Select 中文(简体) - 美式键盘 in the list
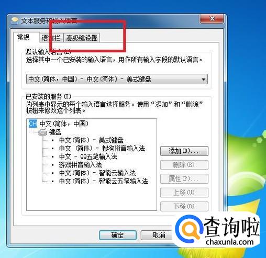The image size is (266, 258). (x=91, y=140)
